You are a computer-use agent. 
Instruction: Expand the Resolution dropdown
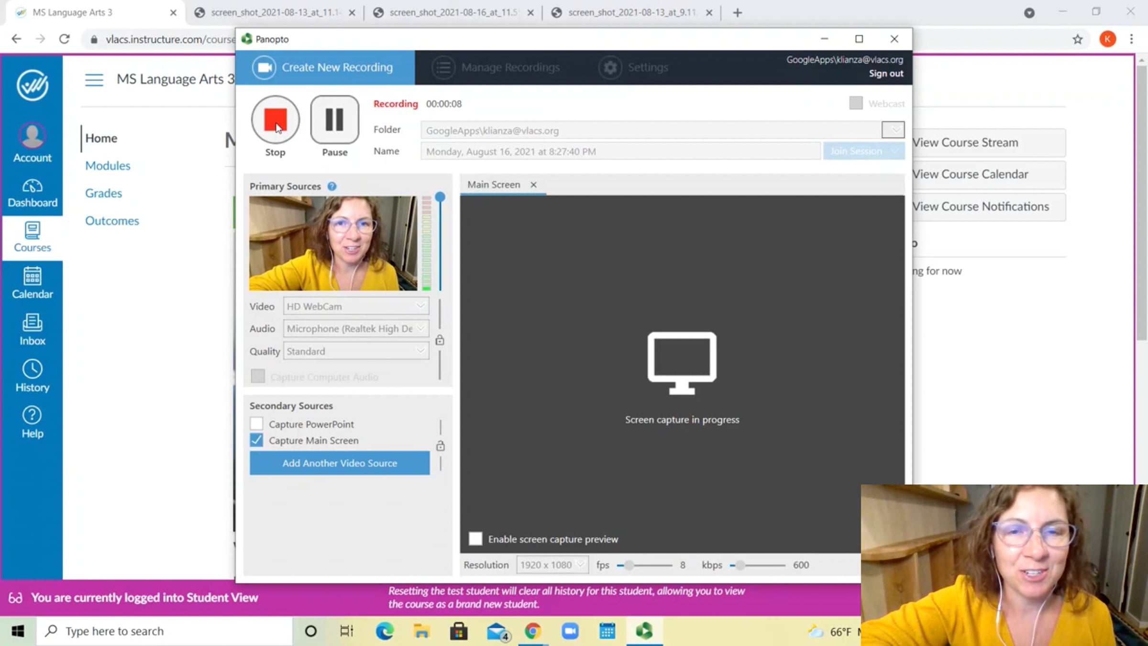(x=552, y=565)
